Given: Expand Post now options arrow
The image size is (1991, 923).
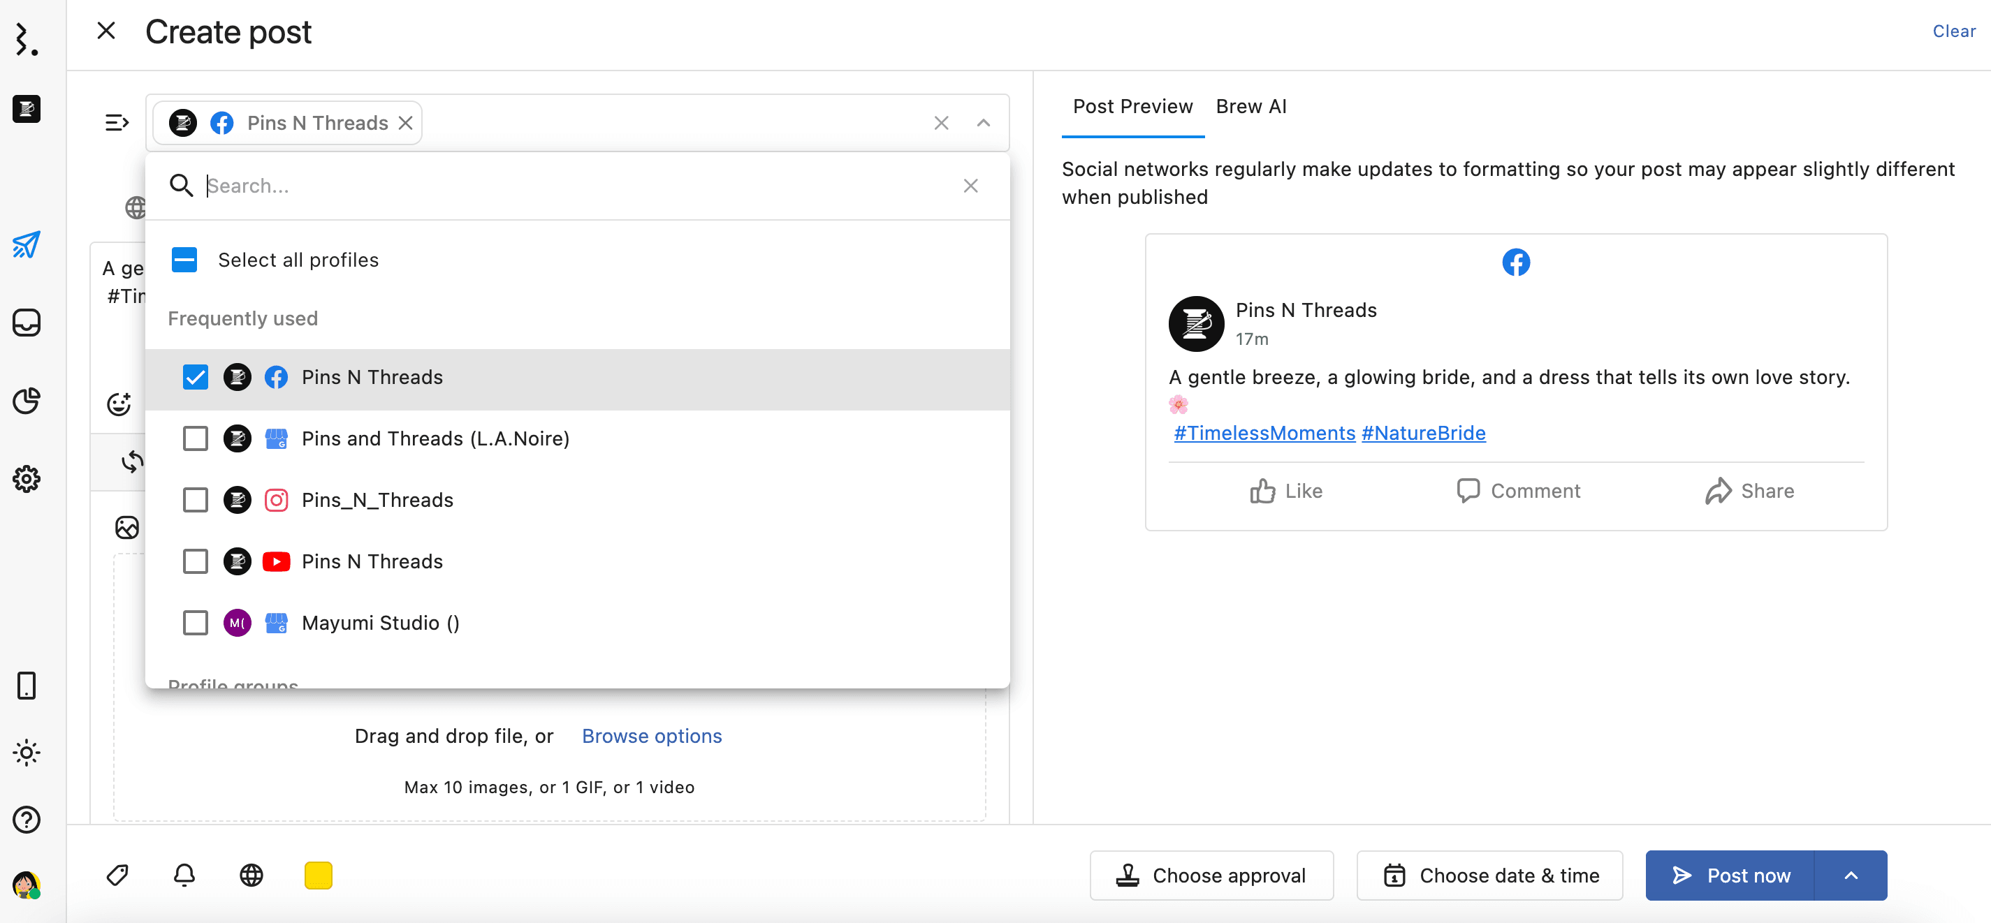Looking at the screenshot, I should click(1851, 875).
